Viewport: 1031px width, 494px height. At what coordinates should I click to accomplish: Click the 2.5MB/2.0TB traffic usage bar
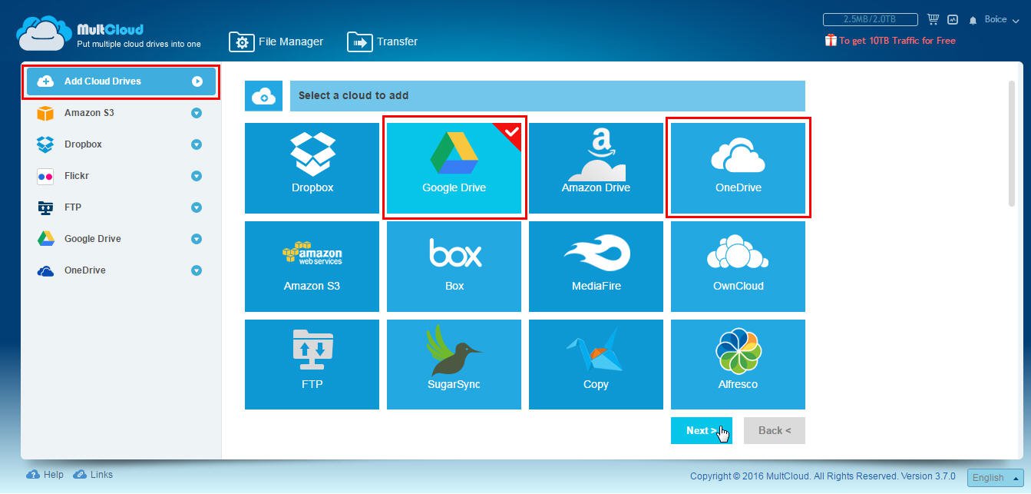(x=871, y=19)
